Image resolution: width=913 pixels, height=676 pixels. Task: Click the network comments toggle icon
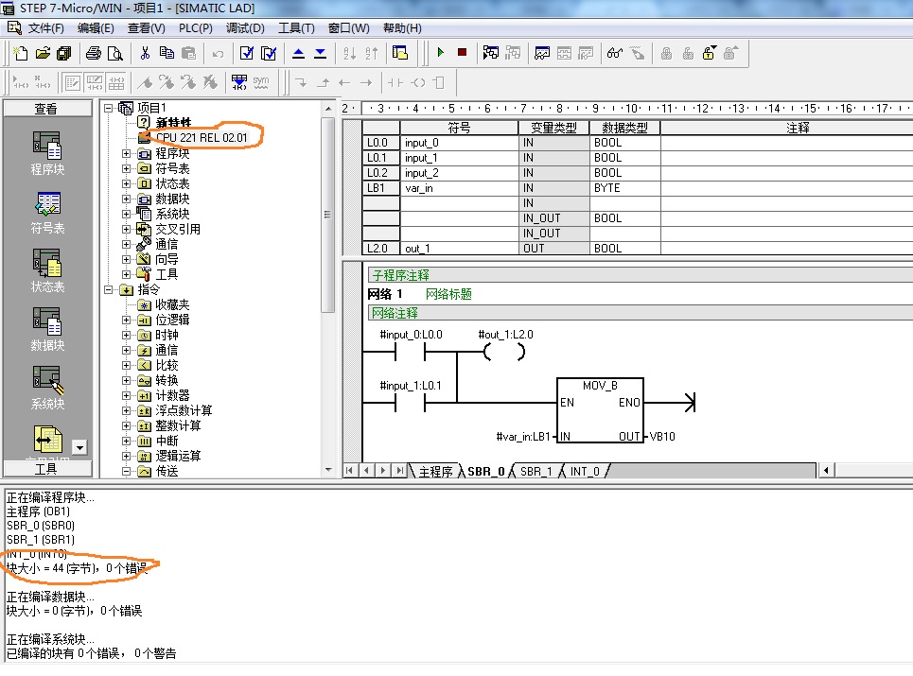point(95,82)
